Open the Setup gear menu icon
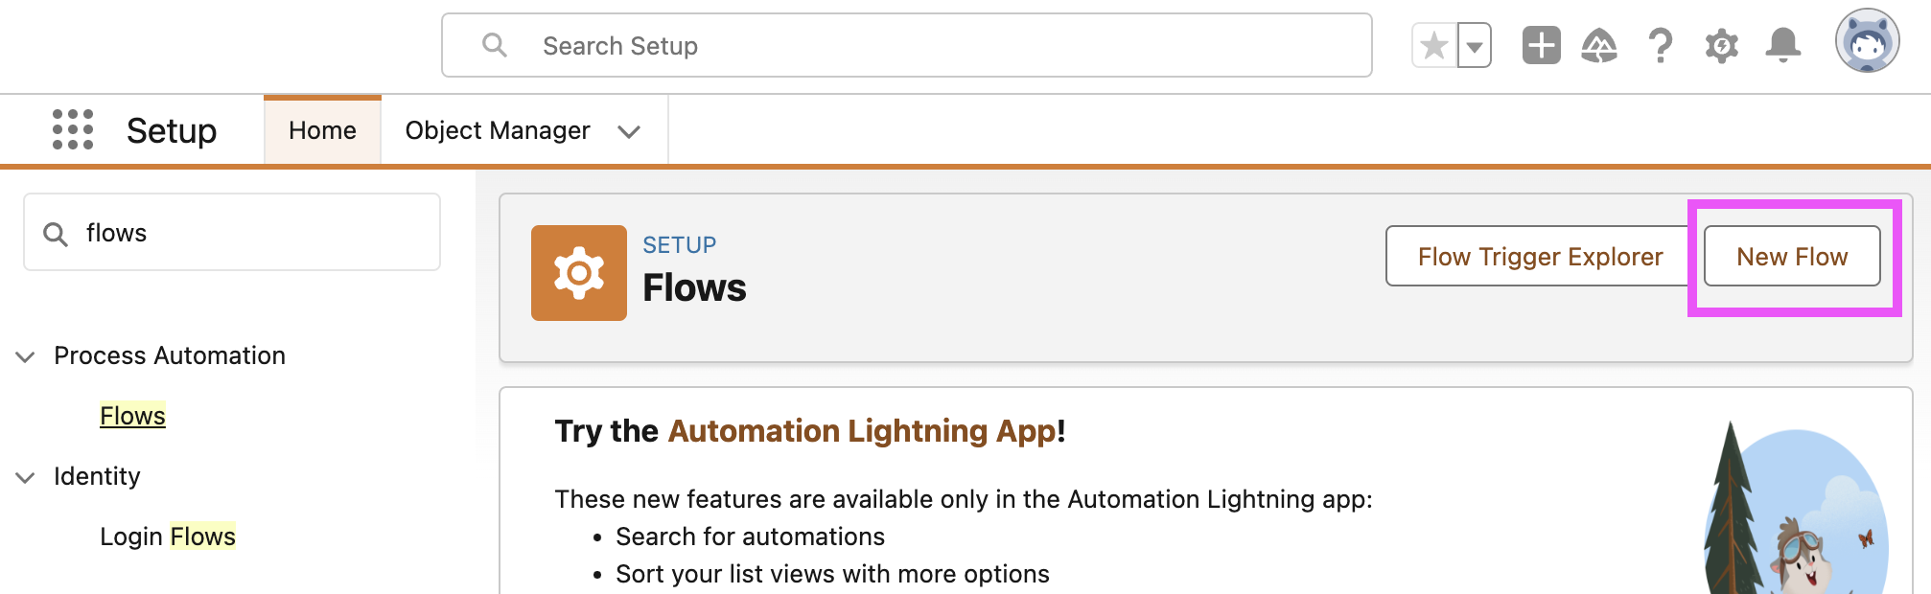 pyautogui.click(x=1722, y=46)
